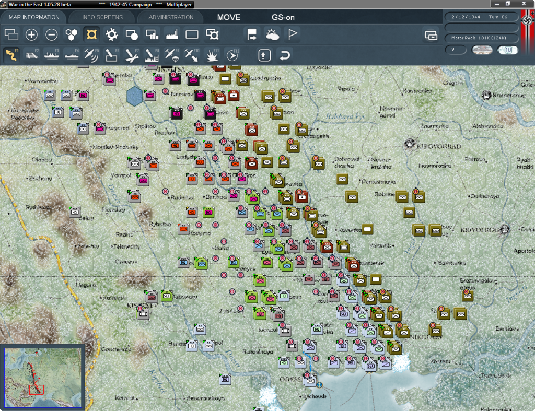Click the MOVE mode label
The height and width of the screenshot is (411, 535).
click(229, 17)
